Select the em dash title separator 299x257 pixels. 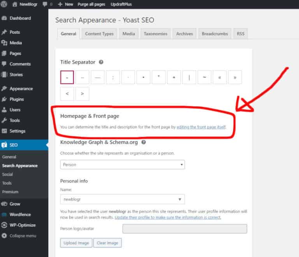98,77
